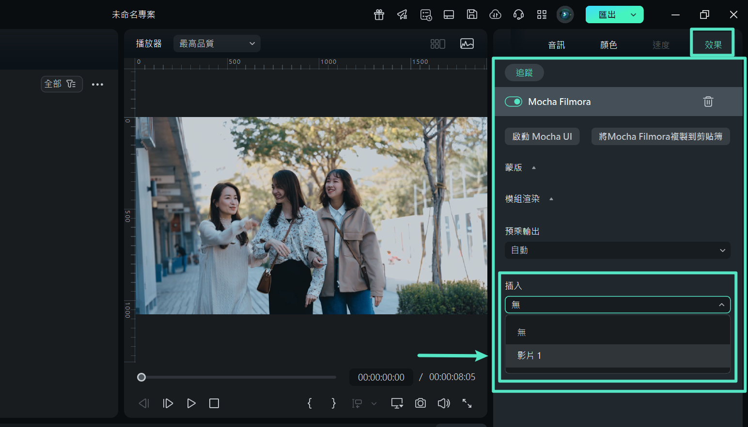Stop the playback
The image size is (748, 427).
click(214, 403)
